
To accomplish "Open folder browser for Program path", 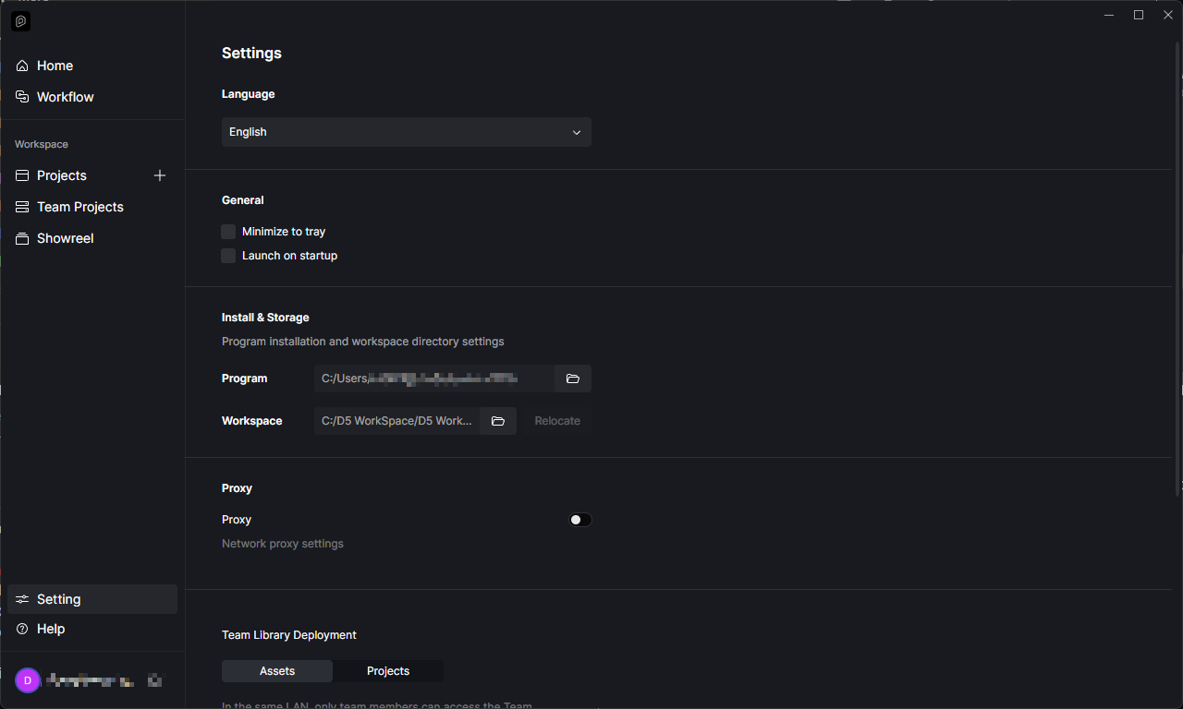I will tap(572, 379).
